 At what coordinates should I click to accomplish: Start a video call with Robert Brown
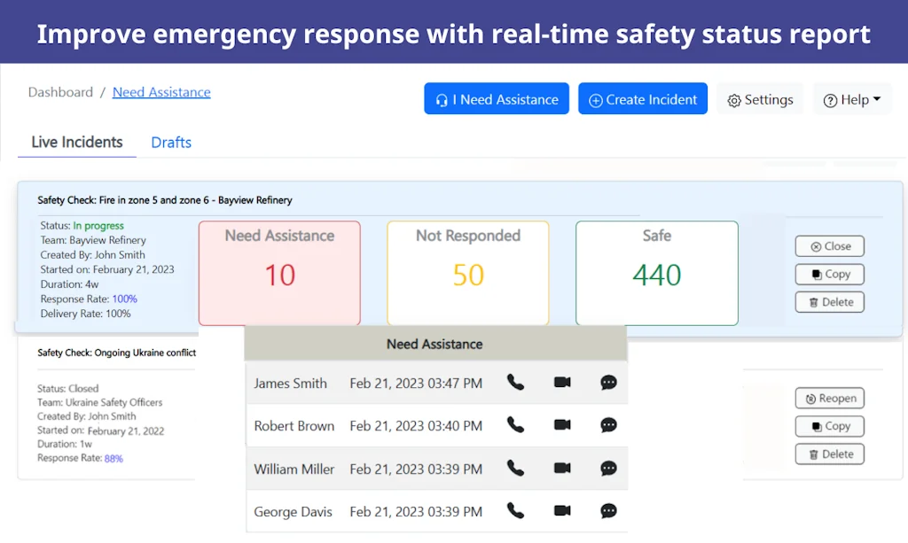pos(561,425)
